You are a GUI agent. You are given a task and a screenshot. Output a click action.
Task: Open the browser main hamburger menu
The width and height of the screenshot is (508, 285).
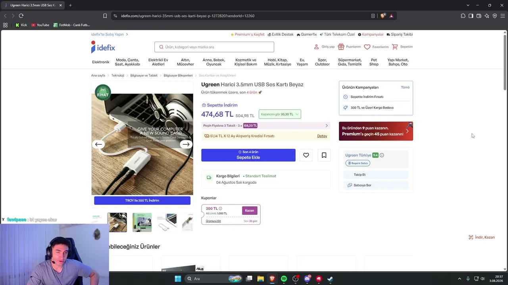[502, 16]
